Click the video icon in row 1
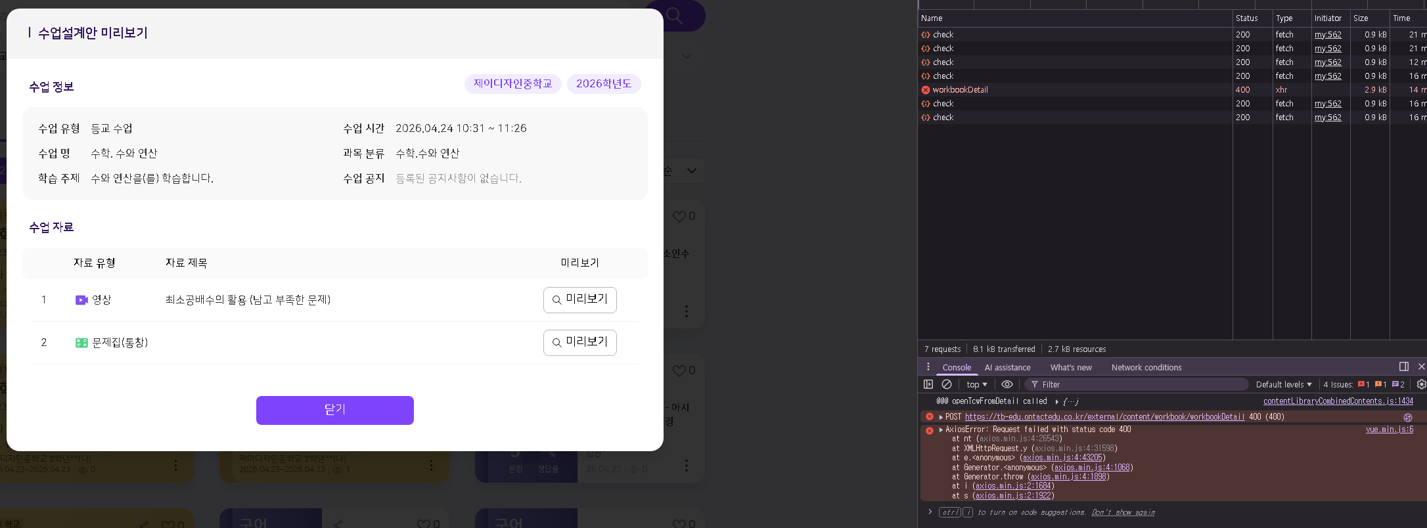Screen dimensions: 1427x528 coord(81,300)
